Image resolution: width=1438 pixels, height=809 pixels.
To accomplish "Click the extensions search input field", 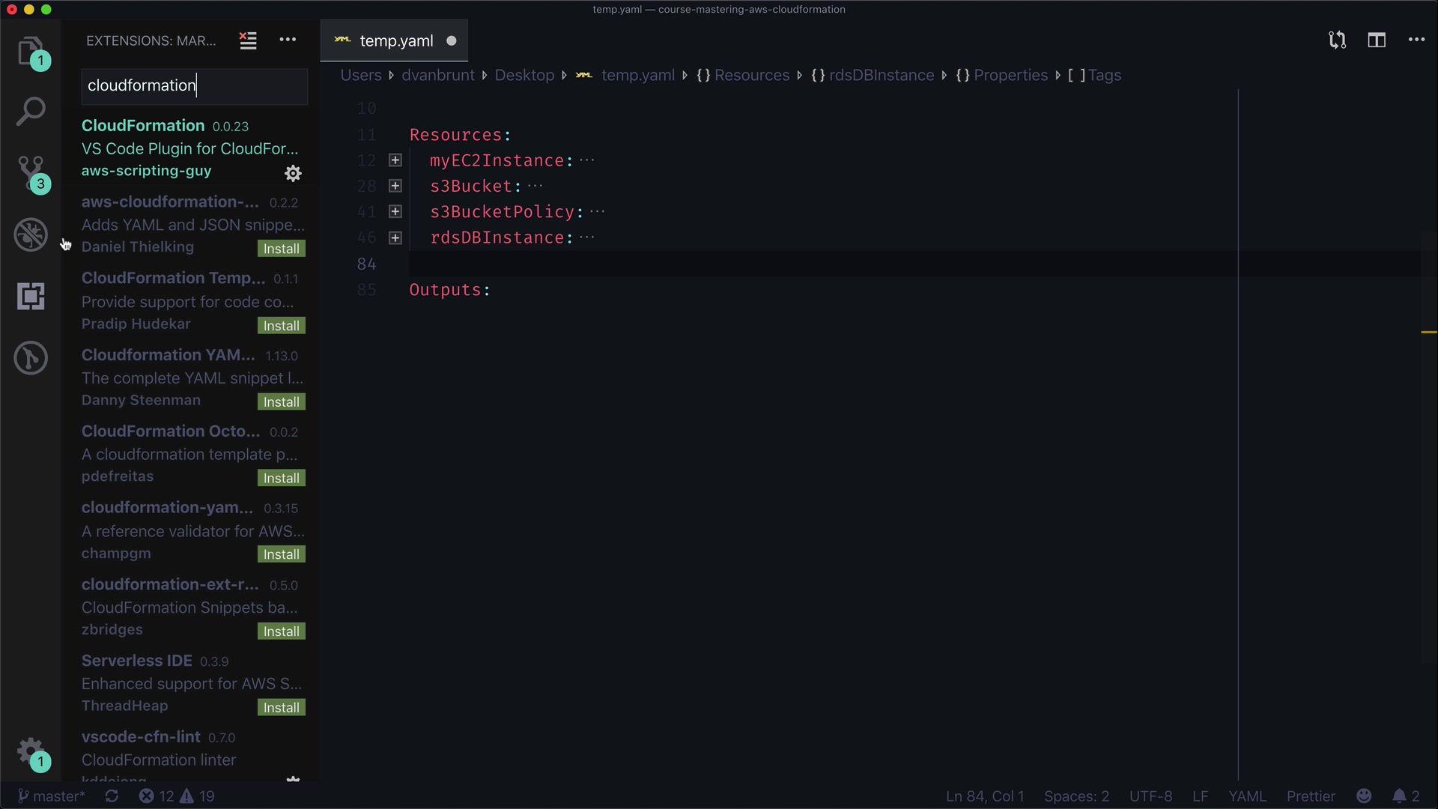I will (193, 85).
